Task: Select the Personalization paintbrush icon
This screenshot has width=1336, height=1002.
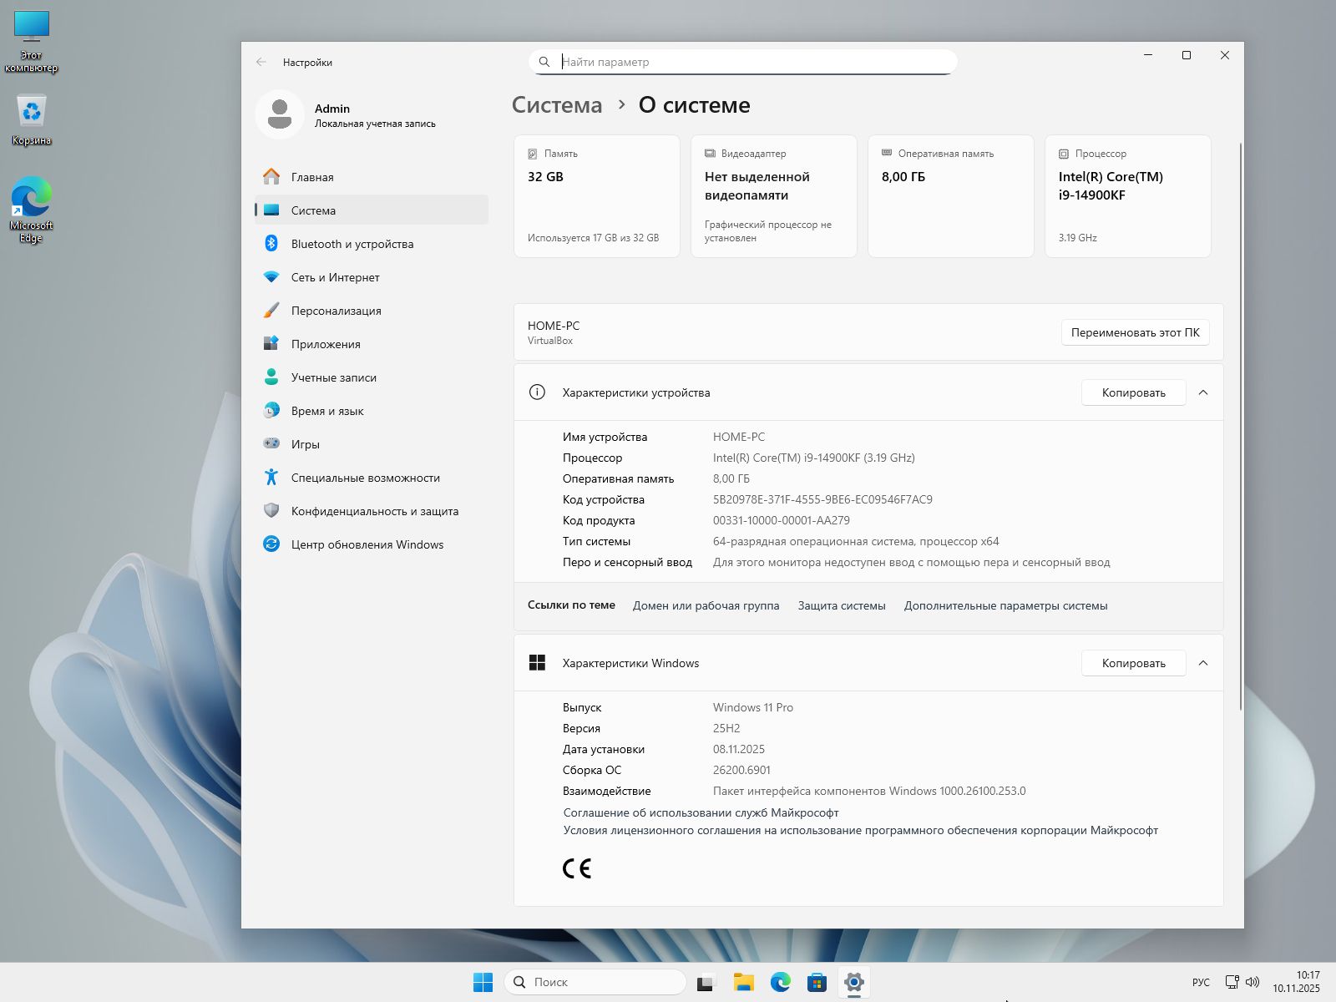Action: [271, 311]
